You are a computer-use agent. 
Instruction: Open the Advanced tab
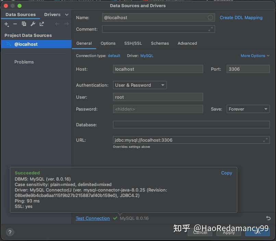187,43
